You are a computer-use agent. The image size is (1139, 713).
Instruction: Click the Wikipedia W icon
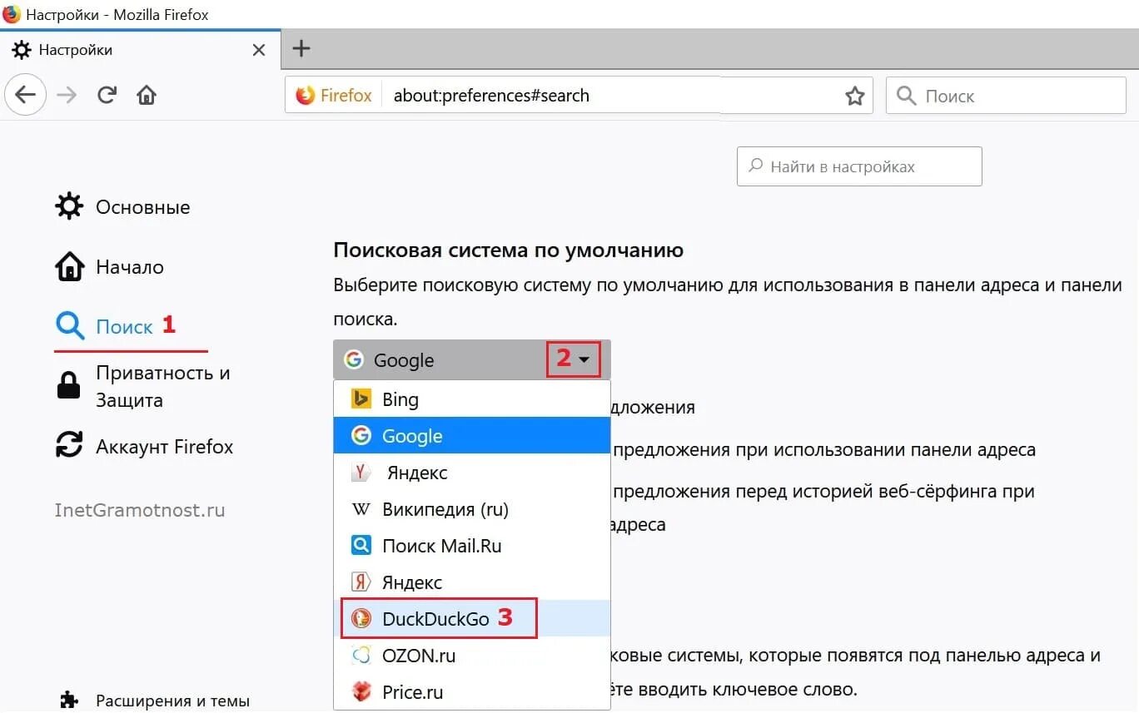361,509
